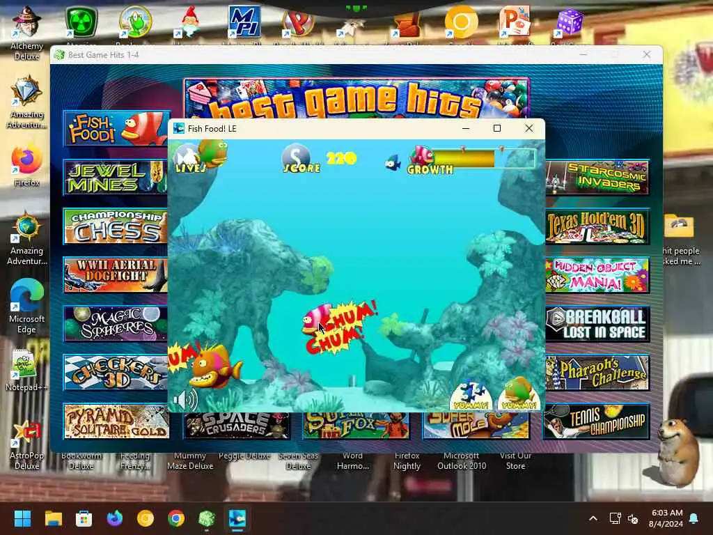Switch to Best Game Hits taskbar icon
Viewport: 713px width, 535px height.
click(x=207, y=518)
